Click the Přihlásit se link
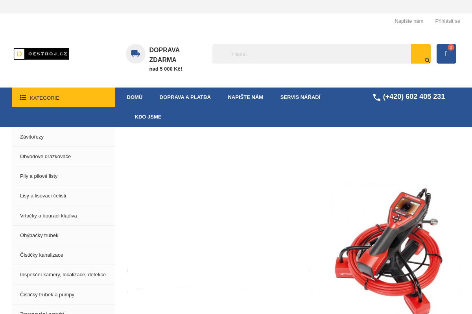The width and height of the screenshot is (472, 314). (447, 21)
